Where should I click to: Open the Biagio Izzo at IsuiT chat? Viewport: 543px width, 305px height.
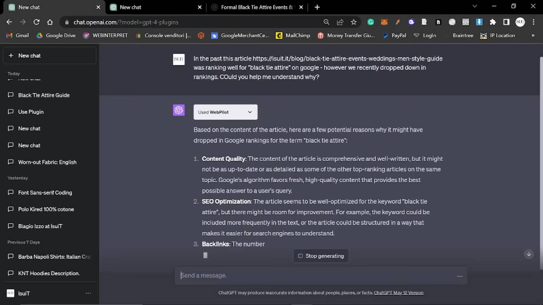click(50, 226)
